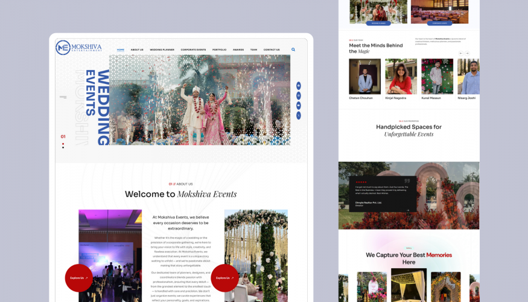Click the vertical WEDDING EVENTS hero title

click(98, 107)
